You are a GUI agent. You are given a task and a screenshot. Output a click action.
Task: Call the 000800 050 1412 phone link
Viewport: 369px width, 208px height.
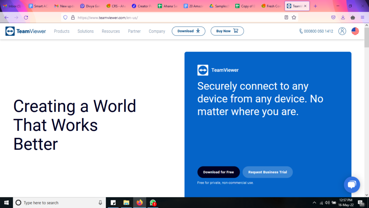tap(316, 31)
